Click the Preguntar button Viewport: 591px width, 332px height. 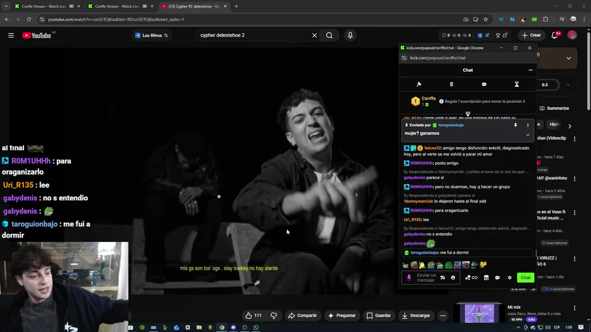[342, 315]
